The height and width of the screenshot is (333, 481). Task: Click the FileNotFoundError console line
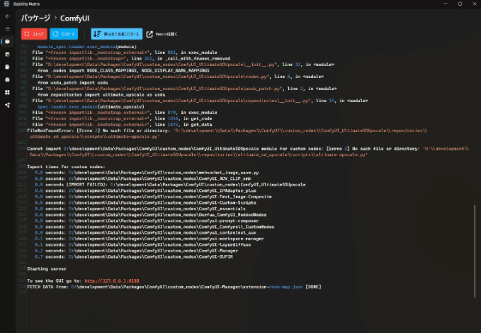point(227,133)
